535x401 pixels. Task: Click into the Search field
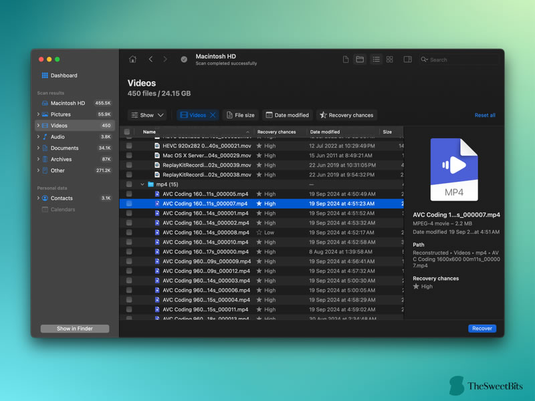pos(459,59)
